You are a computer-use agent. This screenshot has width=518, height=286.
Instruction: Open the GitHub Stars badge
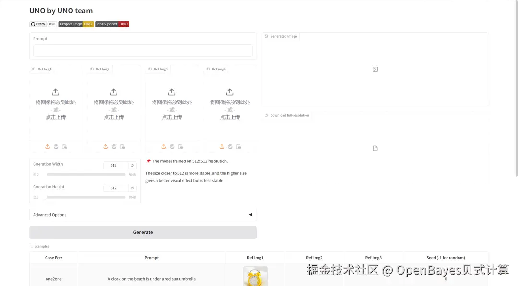(x=38, y=24)
